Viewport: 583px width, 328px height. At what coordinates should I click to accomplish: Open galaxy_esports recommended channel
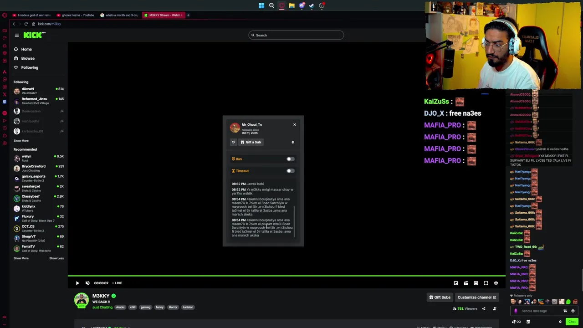(39, 178)
